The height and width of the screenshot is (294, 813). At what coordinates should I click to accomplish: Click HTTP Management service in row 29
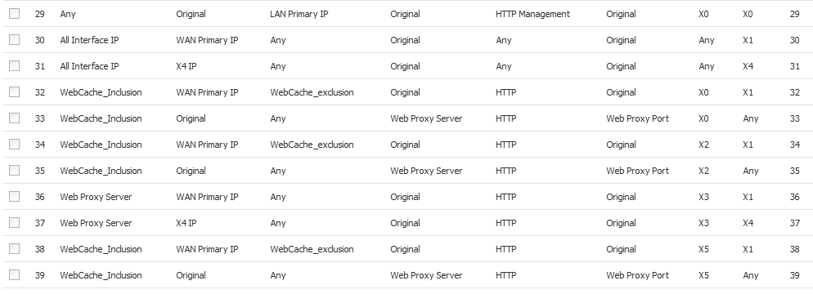point(532,14)
